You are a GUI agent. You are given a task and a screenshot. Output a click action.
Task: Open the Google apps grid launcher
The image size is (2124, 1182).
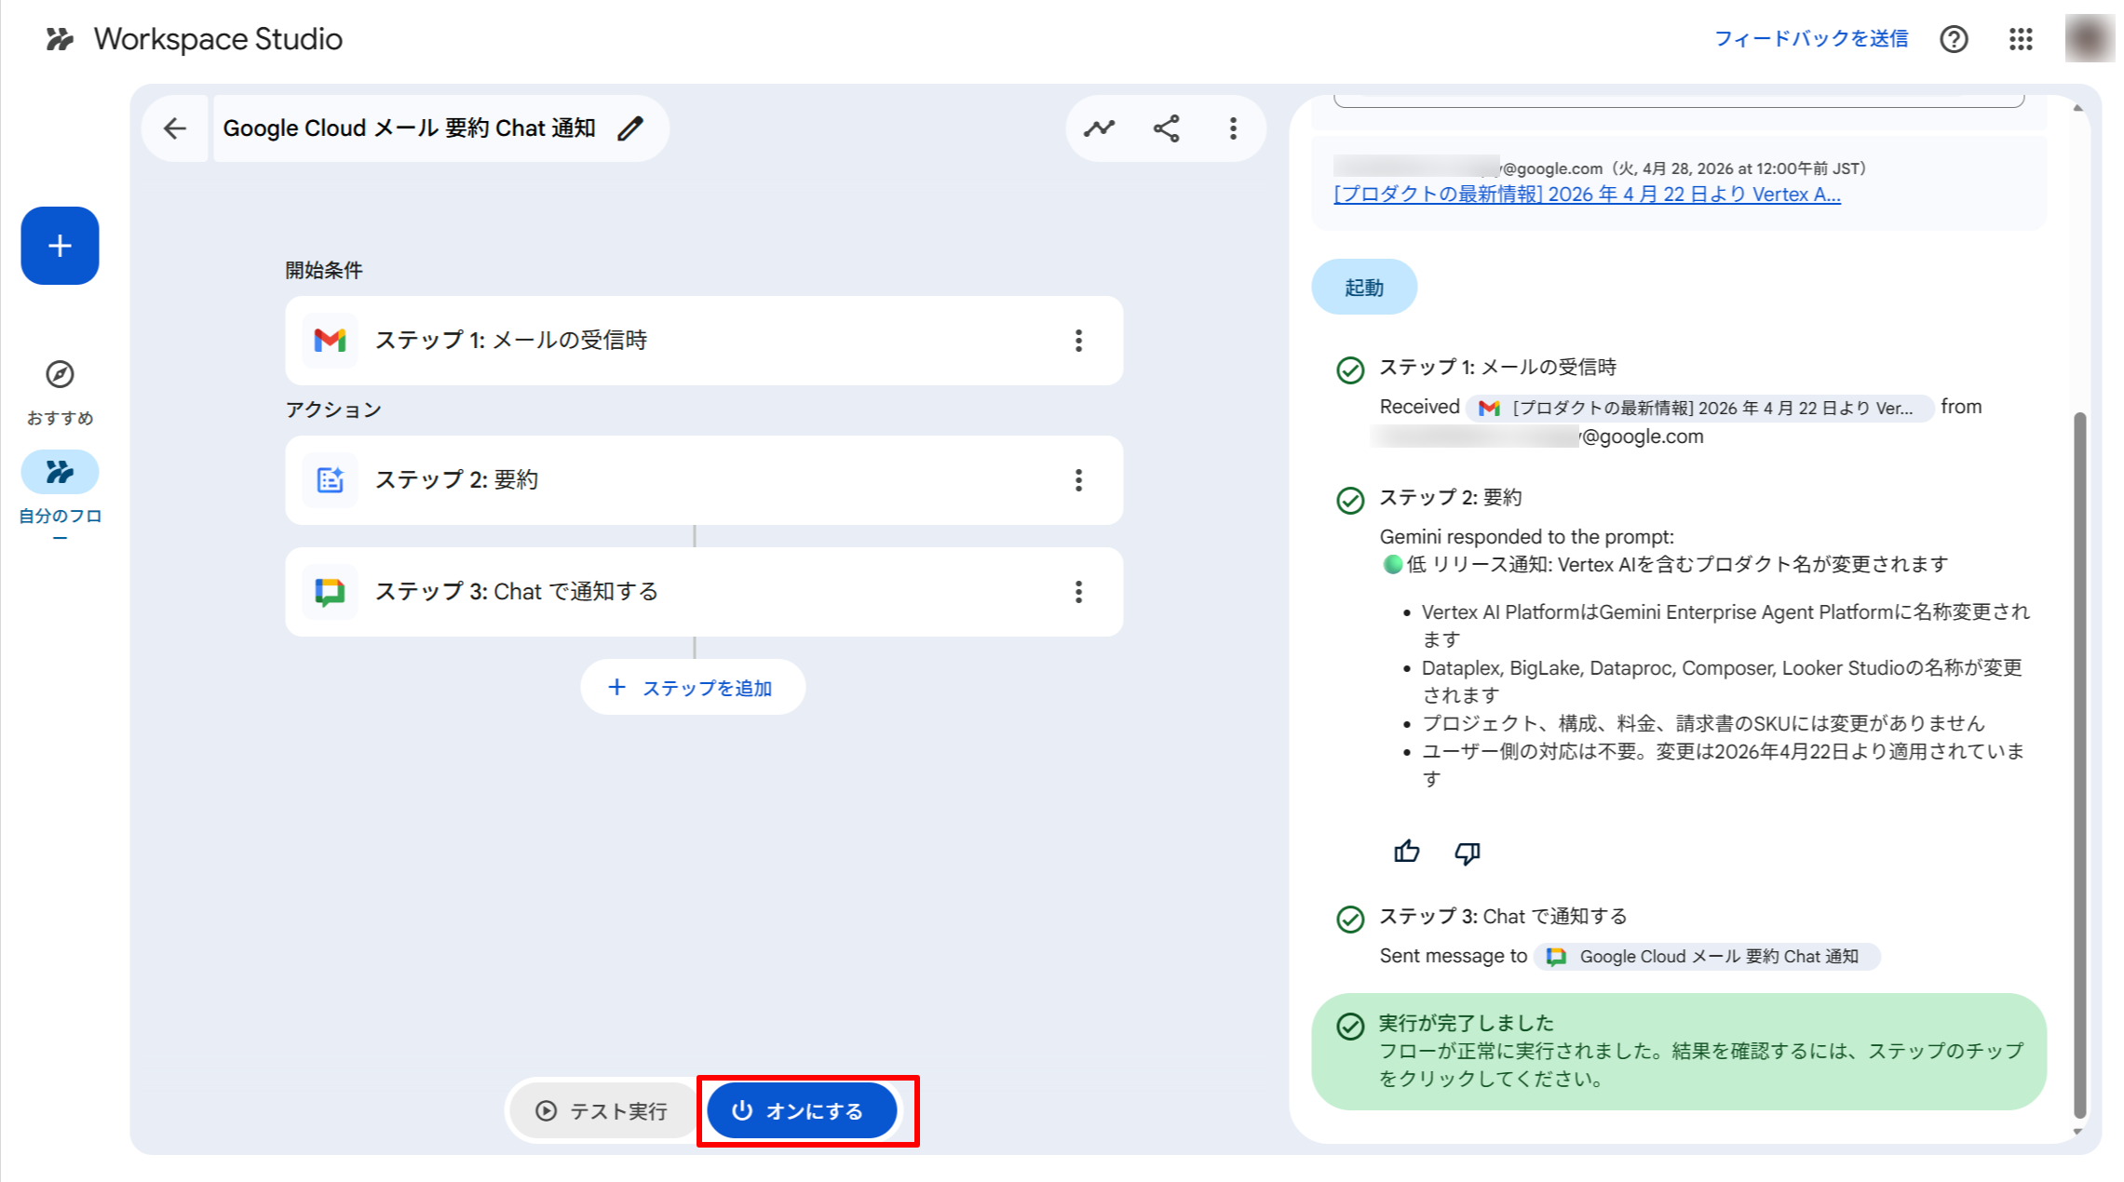click(2021, 39)
